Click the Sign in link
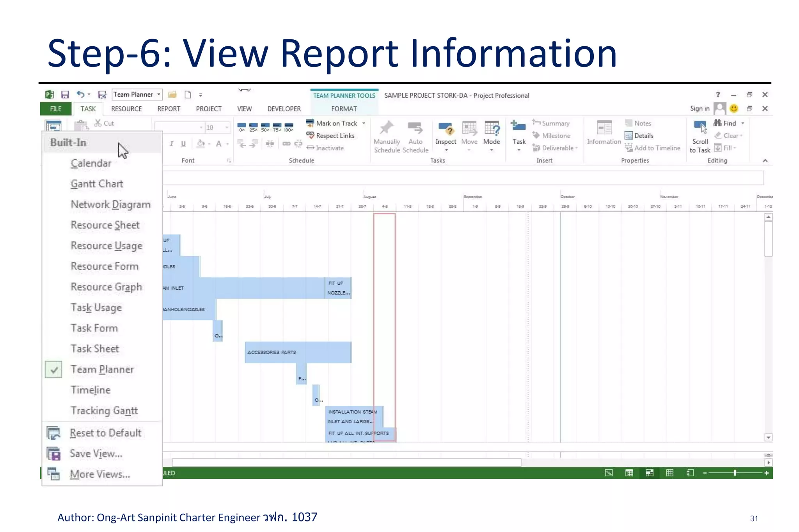Screen dimensions: 799x532 [700, 108]
